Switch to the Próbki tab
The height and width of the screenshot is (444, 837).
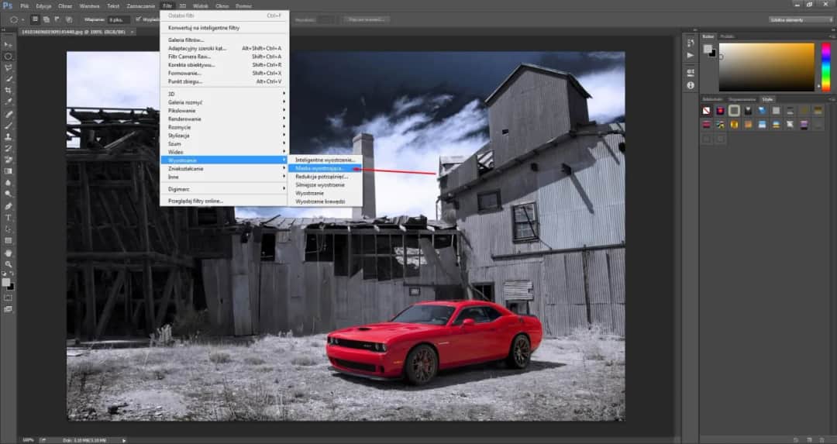pyautogui.click(x=727, y=36)
